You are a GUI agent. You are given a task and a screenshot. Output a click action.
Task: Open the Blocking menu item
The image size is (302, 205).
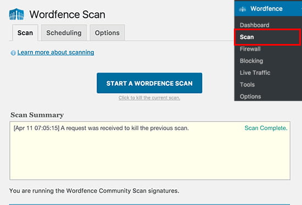[251, 61]
